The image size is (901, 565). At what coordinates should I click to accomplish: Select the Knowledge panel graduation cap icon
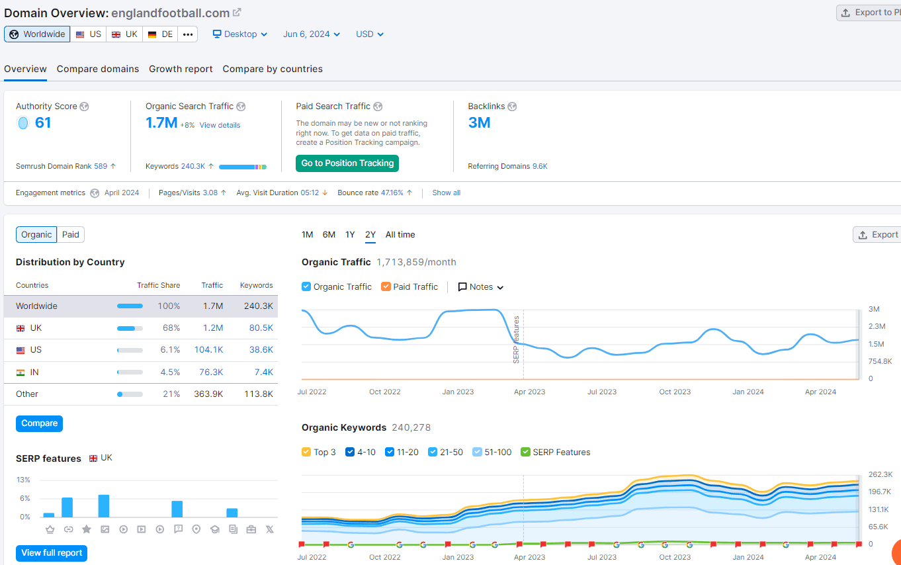(214, 529)
